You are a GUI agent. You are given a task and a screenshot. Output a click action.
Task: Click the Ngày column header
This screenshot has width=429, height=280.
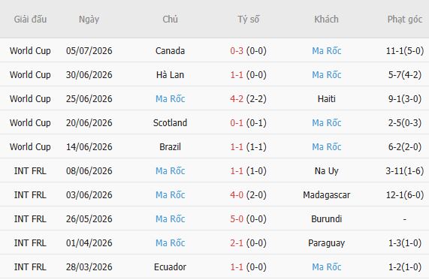(x=89, y=19)
